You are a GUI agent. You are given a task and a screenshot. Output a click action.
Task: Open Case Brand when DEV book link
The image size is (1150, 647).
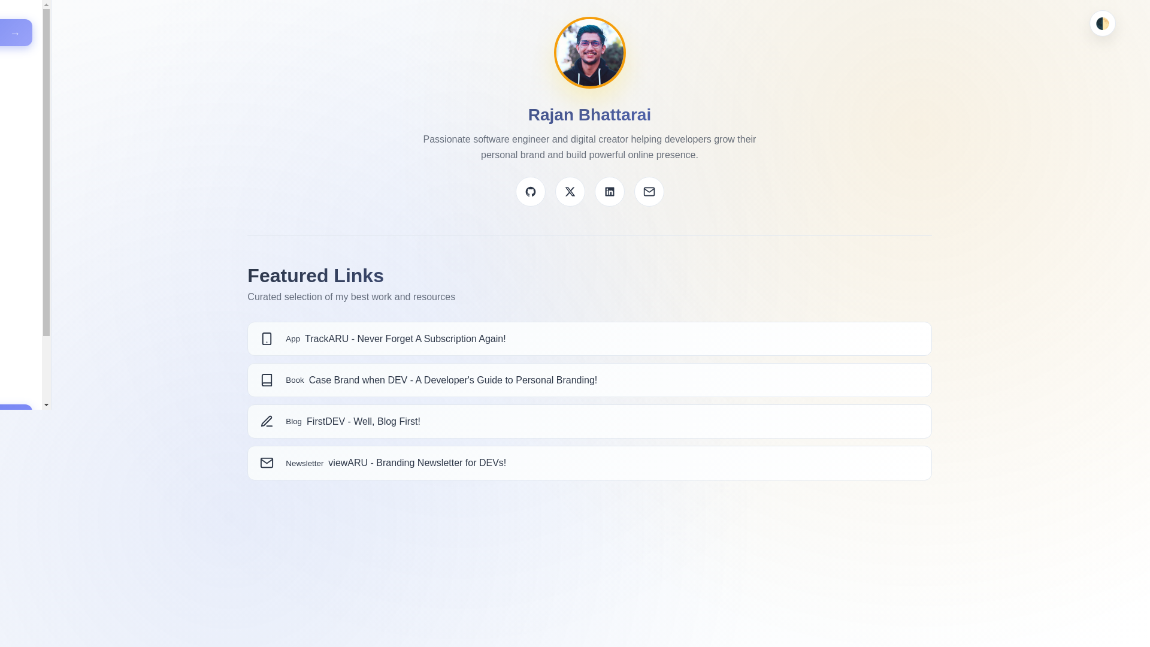click(x=452, y=380)
